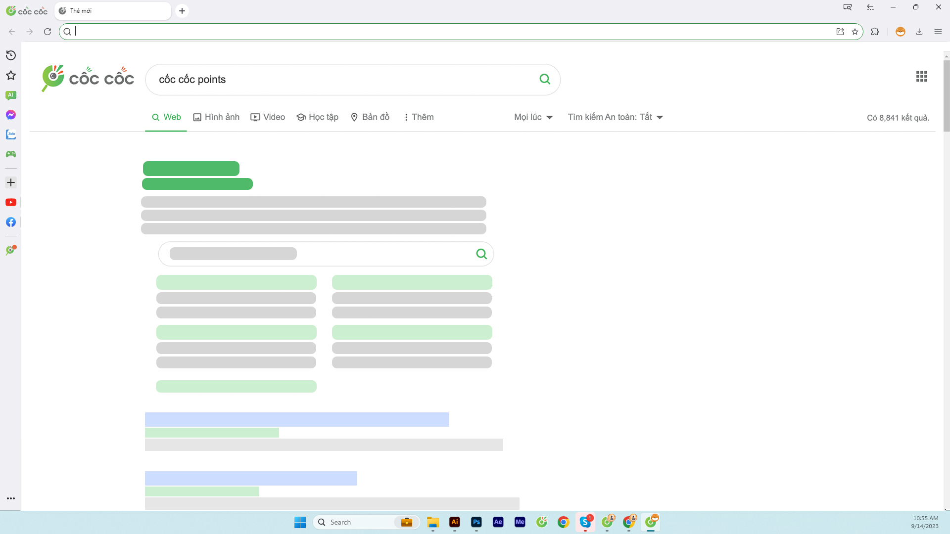Image resolution: width=950 pixels, height=534 pixels.
Task: Open the AI chat sidebar icon
Action: coord(11,95)
